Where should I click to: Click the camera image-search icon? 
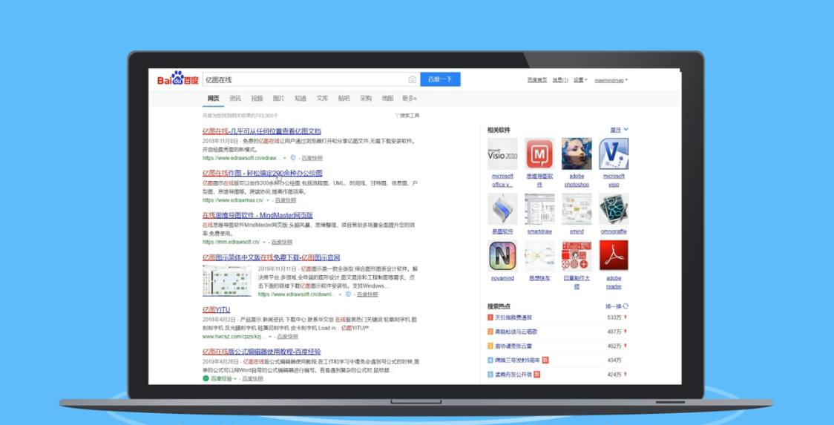pyautogui.click(x=412, y=79)
